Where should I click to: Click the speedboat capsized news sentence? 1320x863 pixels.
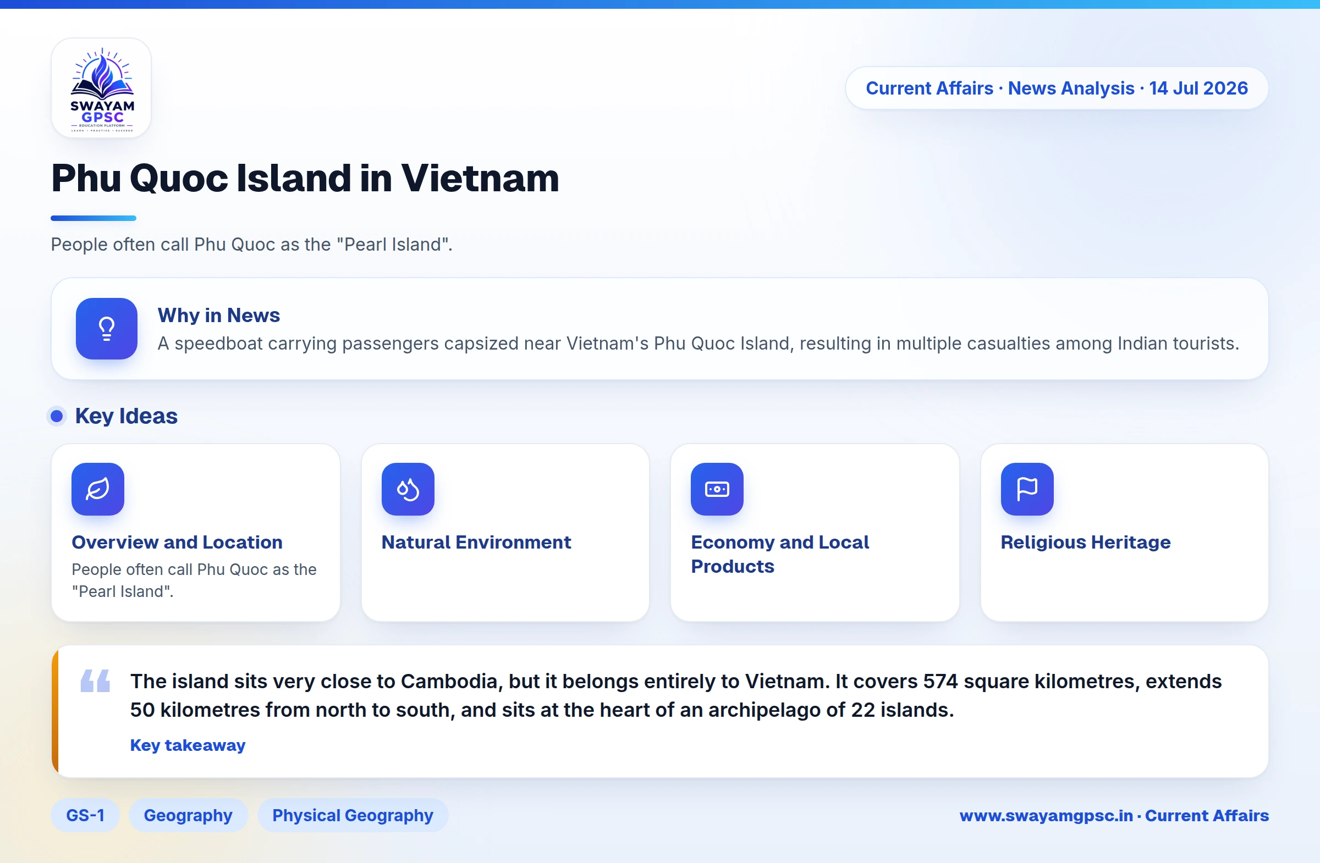(x=698, y=343)
